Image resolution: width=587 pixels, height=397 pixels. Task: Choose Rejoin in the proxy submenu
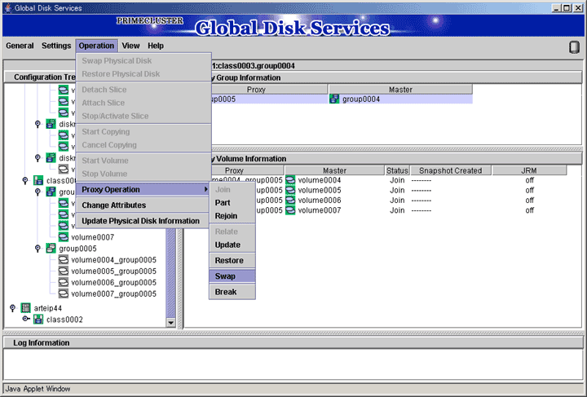(232, 216)
